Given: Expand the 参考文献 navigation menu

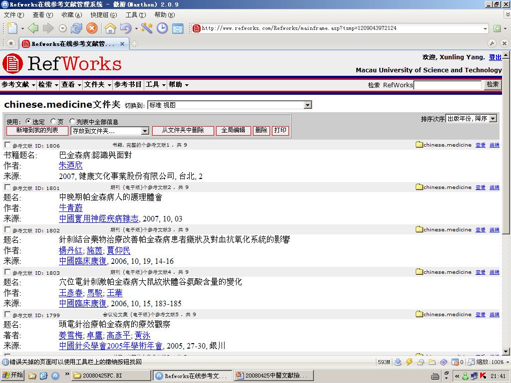Looking at the screenshot, I should [x=18, y=85].
